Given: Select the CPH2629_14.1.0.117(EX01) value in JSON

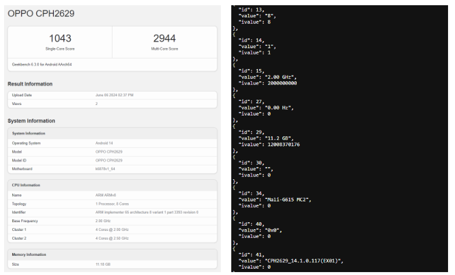Looking at the screenshot, I should tap(303, 261).
